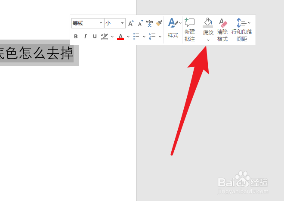Toggle bold formatting
Image resolution: width=284 pixels, height=201 pixels.
click(x=76, y=37)
